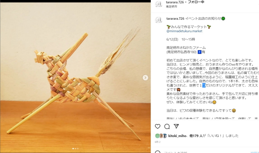The height and width of the screenshot is (153, 259).
Task: Go to next photo with arrow
Action: click(145, 78)
